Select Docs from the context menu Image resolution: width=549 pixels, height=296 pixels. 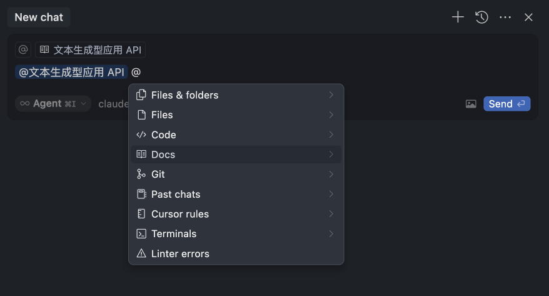click(x=163, y=155)
